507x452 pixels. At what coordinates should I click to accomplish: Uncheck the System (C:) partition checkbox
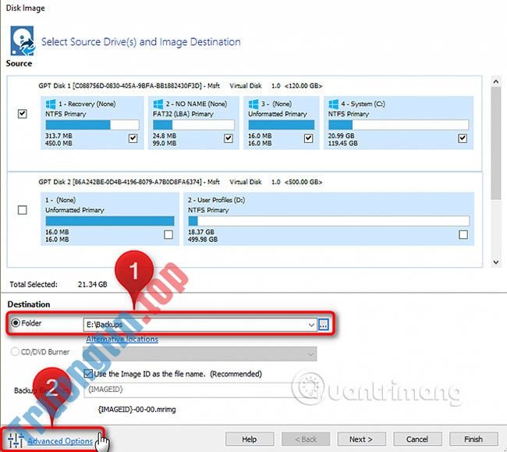463,138
